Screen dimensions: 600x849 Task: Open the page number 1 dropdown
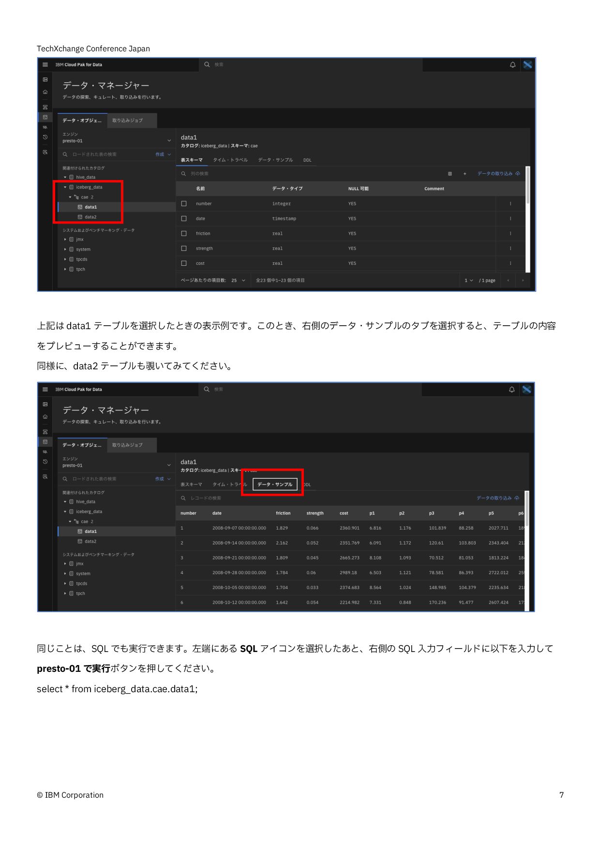click(469, 280)
